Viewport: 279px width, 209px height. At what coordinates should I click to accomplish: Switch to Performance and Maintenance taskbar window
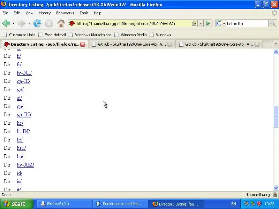click(120, 204)
